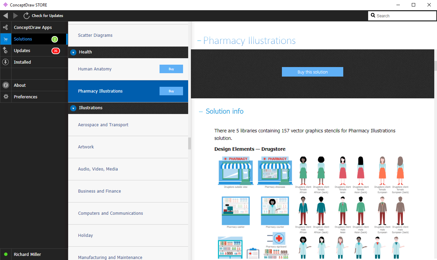This screenshot has width=437, height=260.
Task: Collapse the Illustrations category
Action: pyautogui.click(x=73, y=108)
